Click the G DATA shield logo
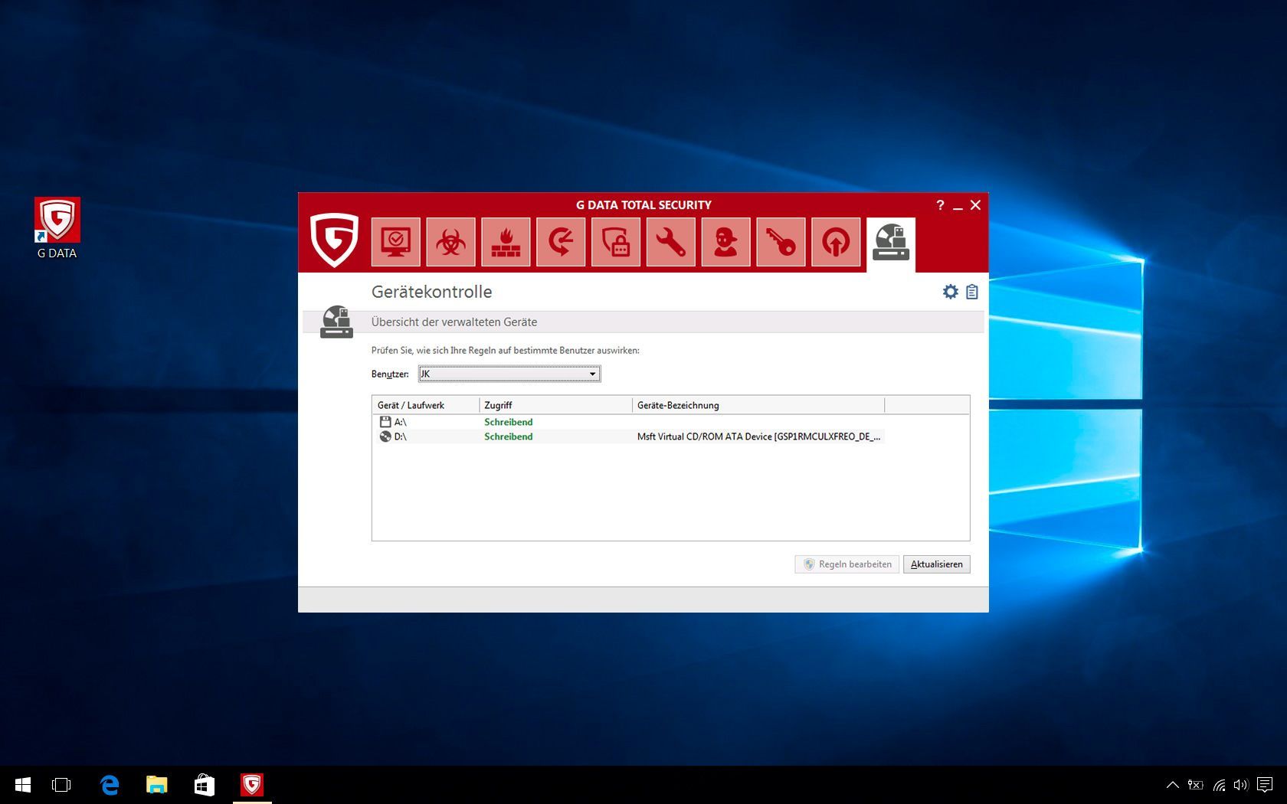Viewport: 1287px width, 804px height. pyautogui.click(x=334, y=240)
